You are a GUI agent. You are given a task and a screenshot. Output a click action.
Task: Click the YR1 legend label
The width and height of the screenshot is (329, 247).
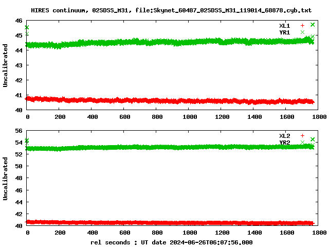[285, 32]
